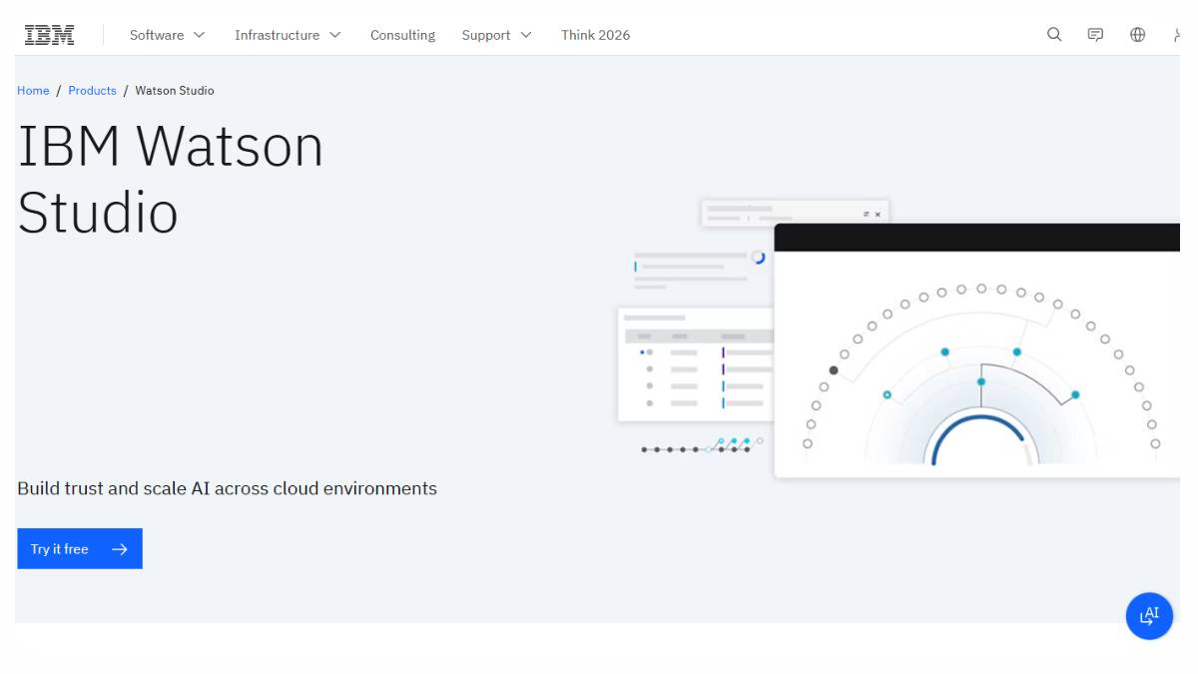Click the Watson Studio breadcrumb text
Viewport: 1198px width, 674px height.
click(175, 91)
